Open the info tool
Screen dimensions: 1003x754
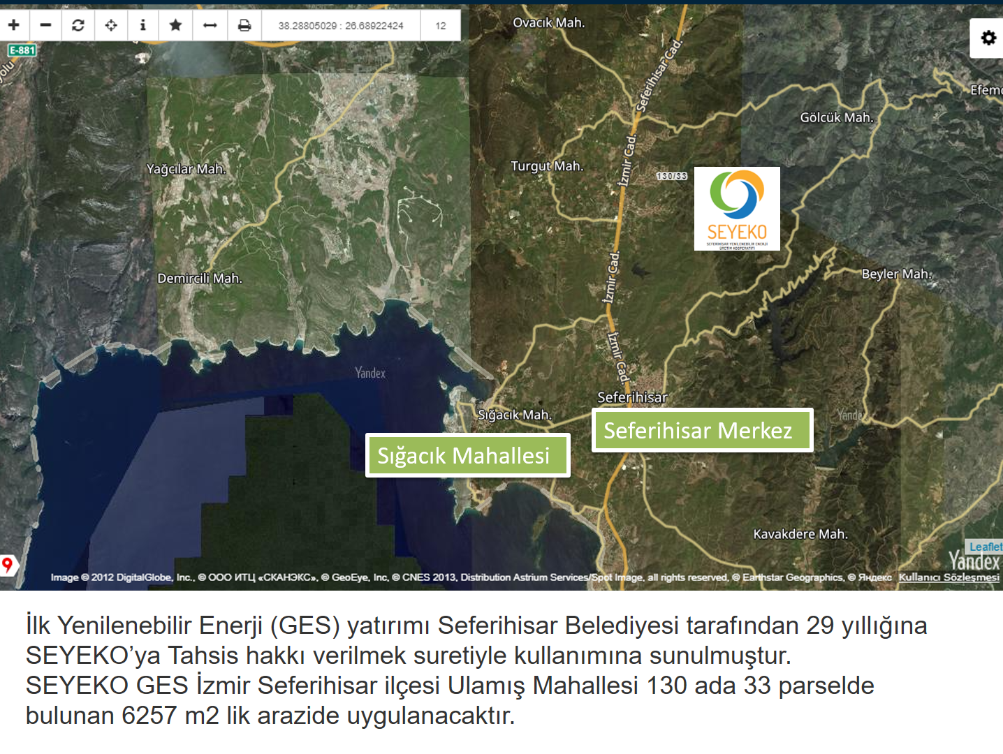click(143, 26)
